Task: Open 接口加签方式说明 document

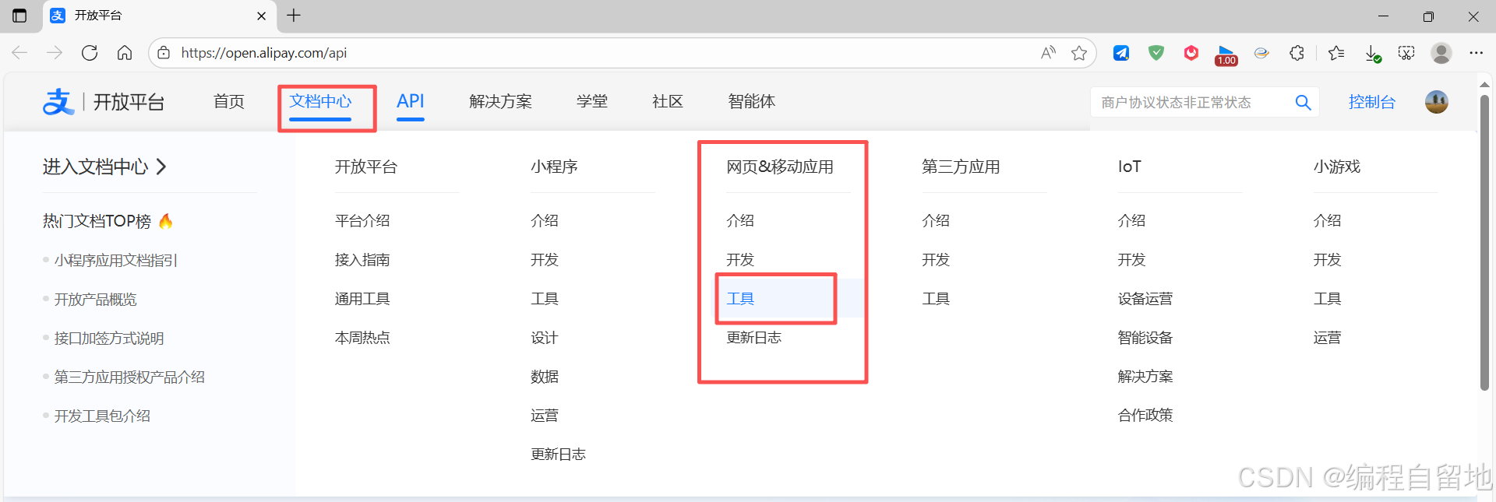Action: [x=109, y=339]
